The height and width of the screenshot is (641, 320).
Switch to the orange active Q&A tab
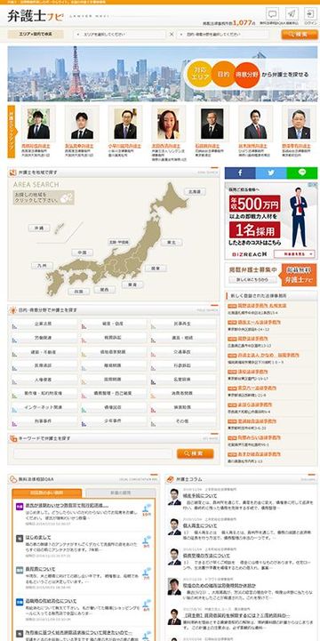point(46,493)
